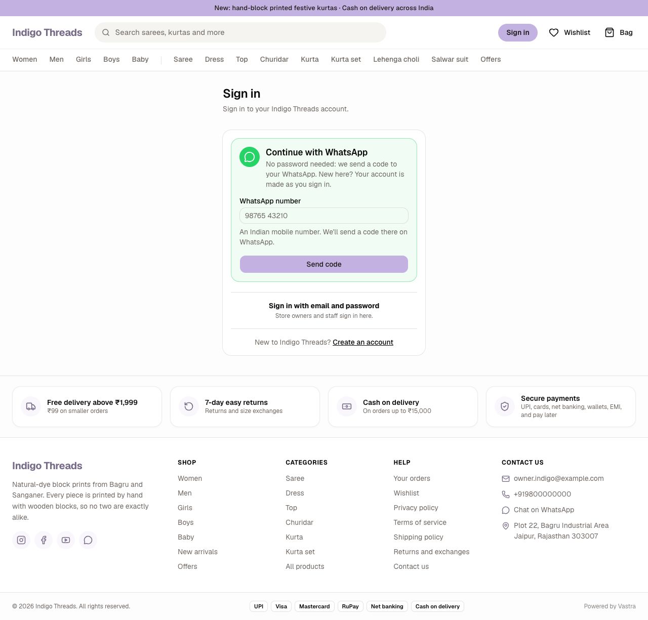Click the shield icon for Secure payments
This screenshot has width=648, height=620.
[x=505, y=406]
